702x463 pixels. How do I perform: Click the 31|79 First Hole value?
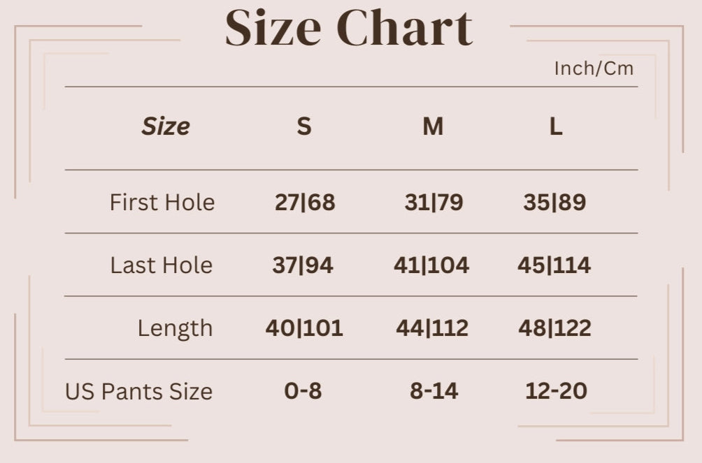[x=434, y=203]
